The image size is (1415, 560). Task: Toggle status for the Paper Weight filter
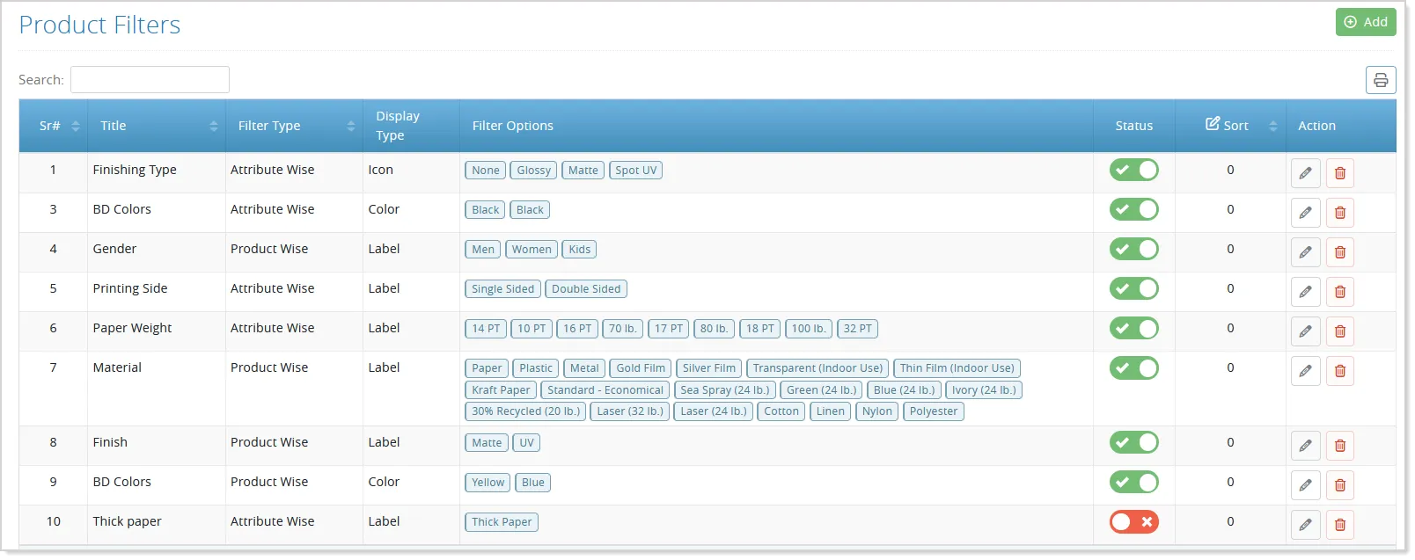point(1133,328)
